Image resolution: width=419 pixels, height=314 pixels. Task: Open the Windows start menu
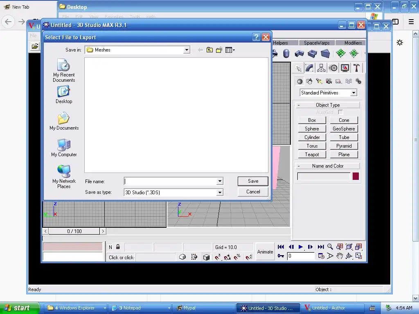(x=20, y=308)
